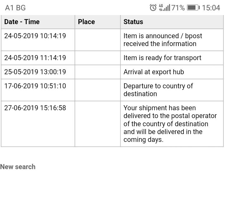This screenshot has width=225, height=202.
Task: Click the Status column header
Action: click(133, 22)
